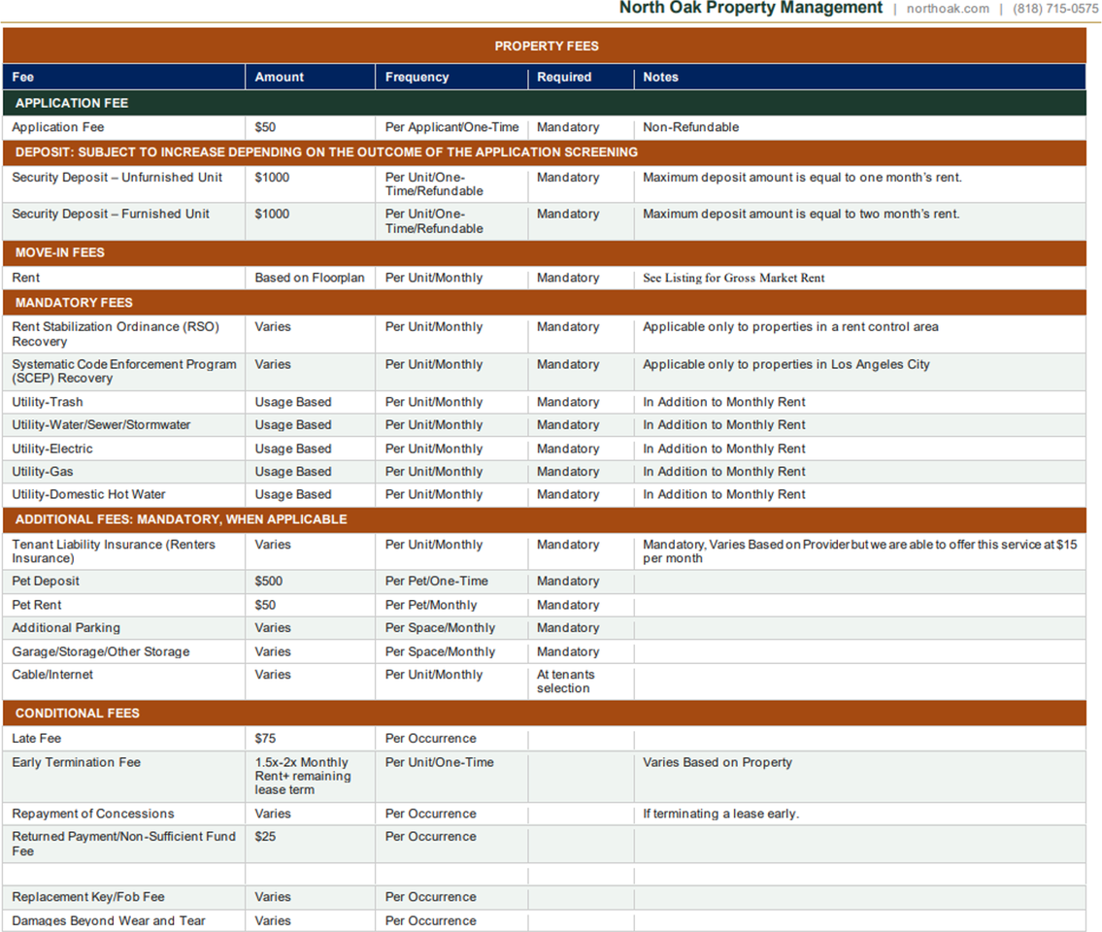Click the Non-Refundable note for Application Fee

coord(691,127)
